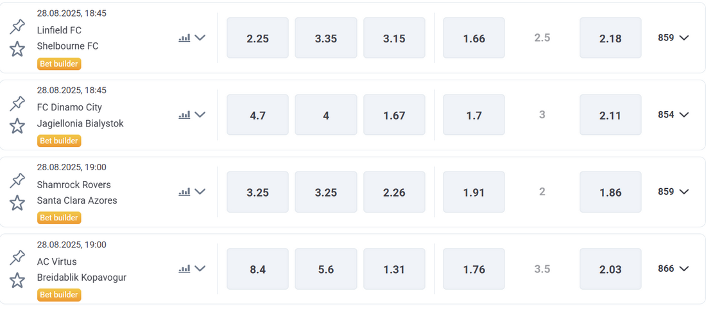Viewport: 706px width, 309px height.
Task: Add Linfield FC match to favorites star
Action: [17, 49]
